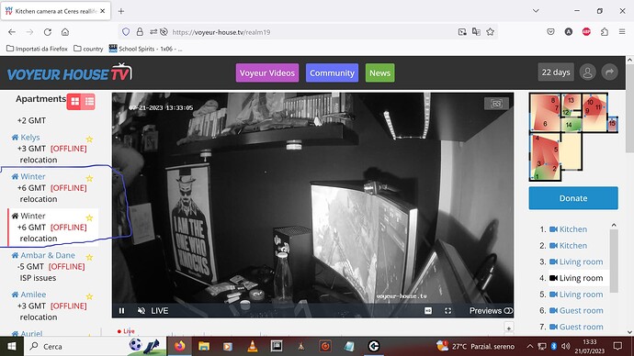Open the Ambar & Dane apartment
The image size is (634, 356).
48,255
